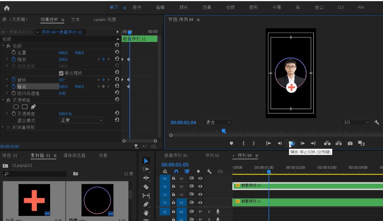Select the Razor tool in the tool panel
The image size is (383, 221).
point(146,187)
